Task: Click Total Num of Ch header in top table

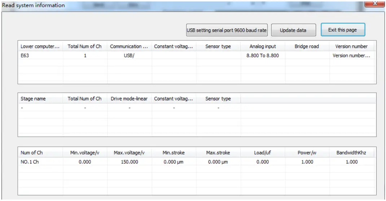Action: point(85,46)
